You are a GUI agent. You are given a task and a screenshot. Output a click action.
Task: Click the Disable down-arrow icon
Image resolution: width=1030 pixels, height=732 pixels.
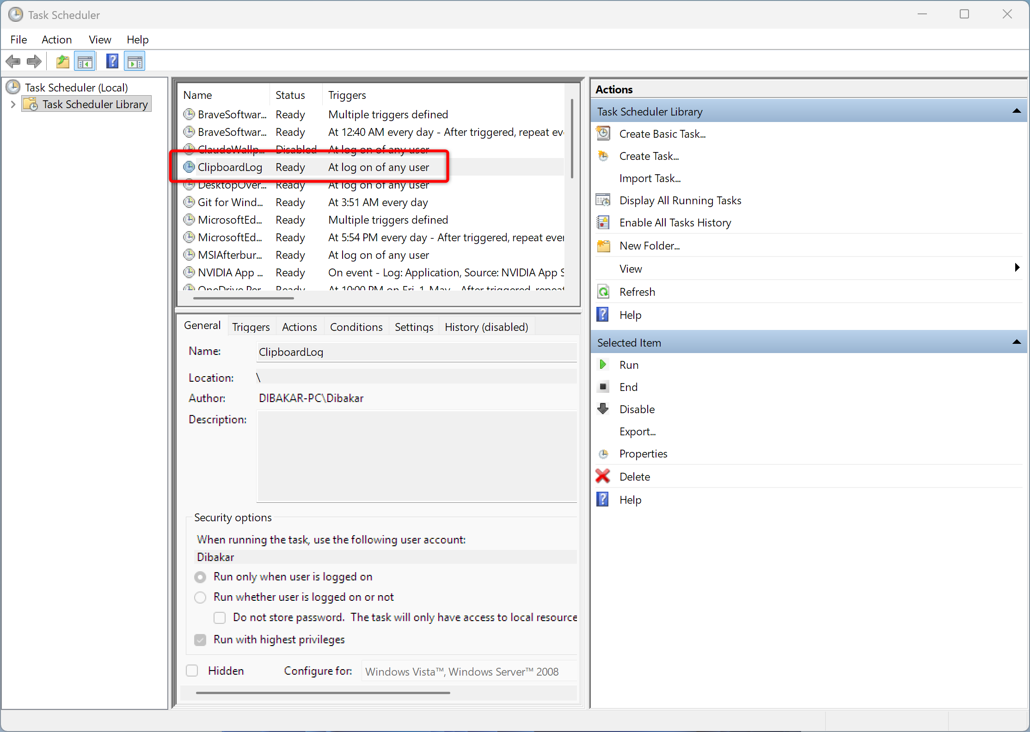pos(603,409)
